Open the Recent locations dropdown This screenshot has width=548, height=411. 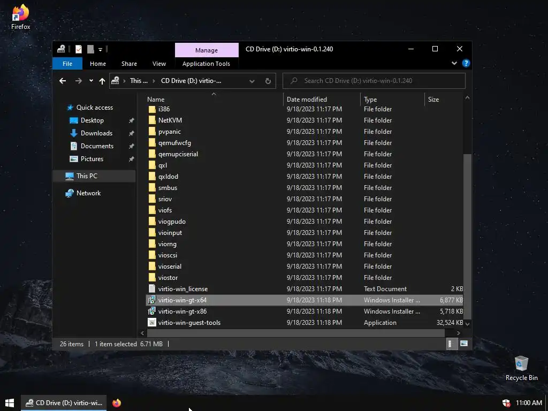click(x=91, y=81)
